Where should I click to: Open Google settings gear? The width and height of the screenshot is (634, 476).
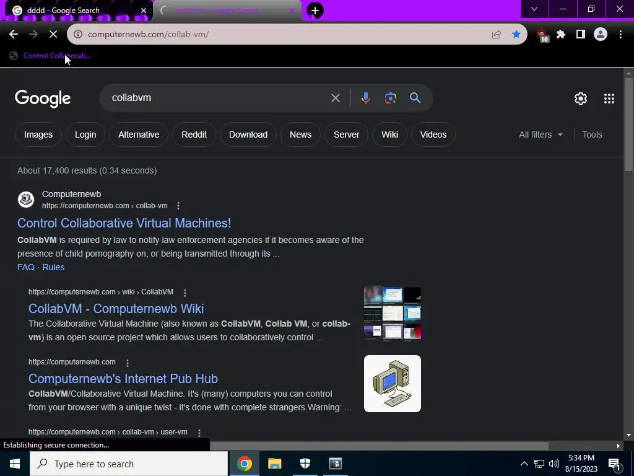click(581, 99)
